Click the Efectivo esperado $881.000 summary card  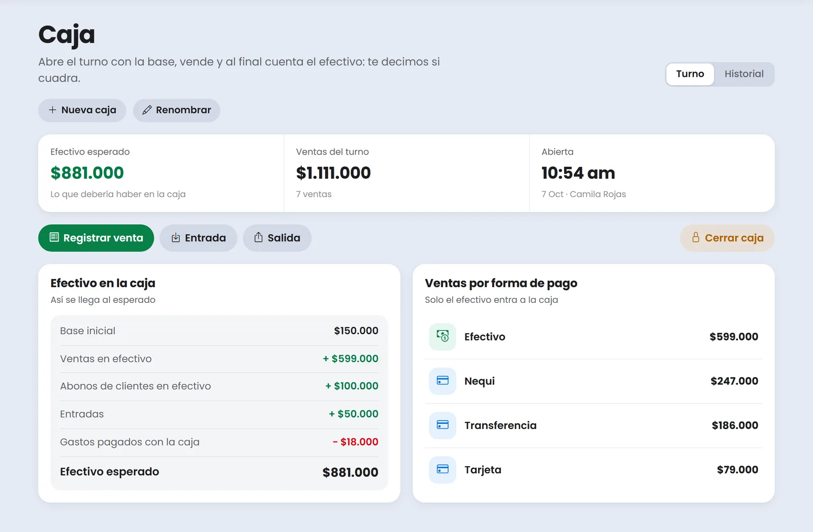pos(161,173)
